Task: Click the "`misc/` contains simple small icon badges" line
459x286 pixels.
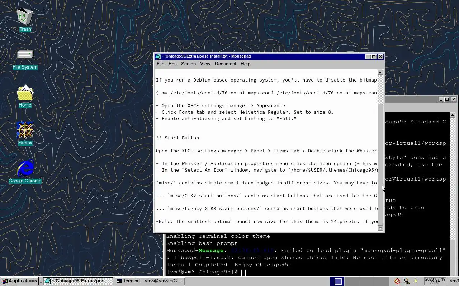Action: [266, 183]
